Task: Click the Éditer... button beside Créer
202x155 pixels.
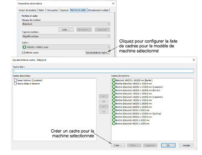Action: click(134, 145)
